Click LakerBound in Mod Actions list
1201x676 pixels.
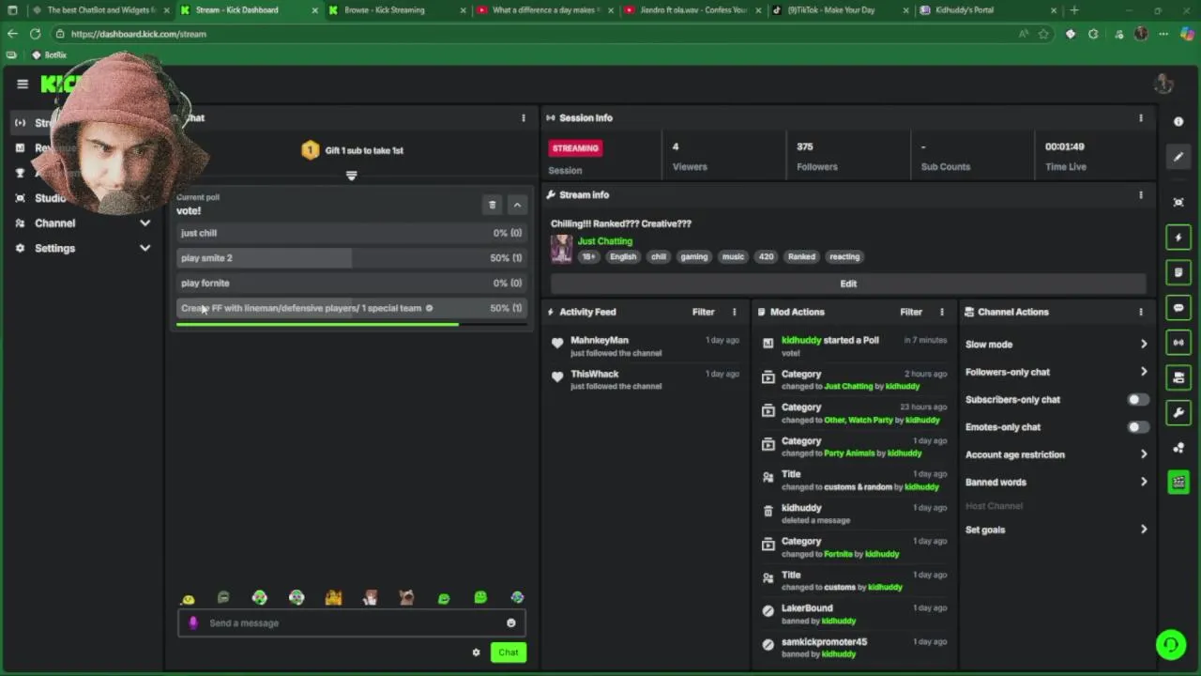(x=807, y=607)
